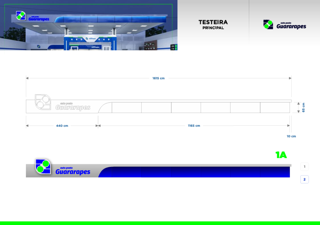This screenshot has height=225, width=320.
Task: Click Guararapes wordmark on colored fascia
Action: [73, 172]
